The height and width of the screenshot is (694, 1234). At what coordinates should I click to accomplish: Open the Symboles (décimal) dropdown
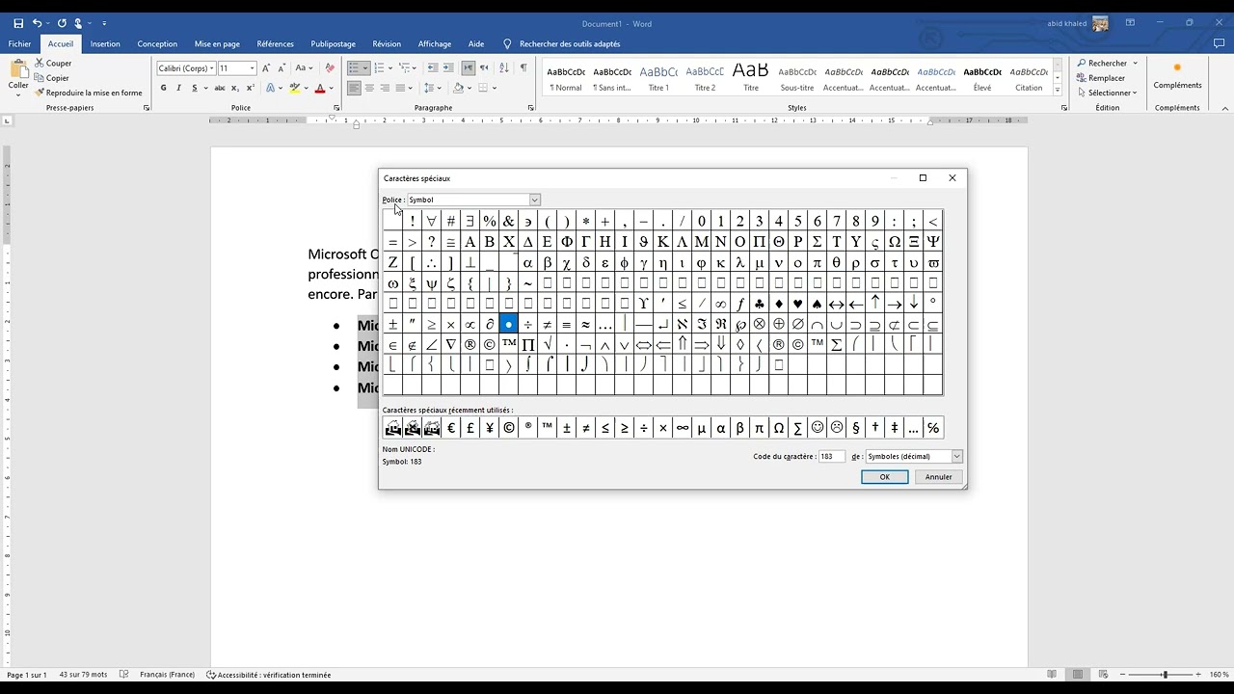coord(956,456)
